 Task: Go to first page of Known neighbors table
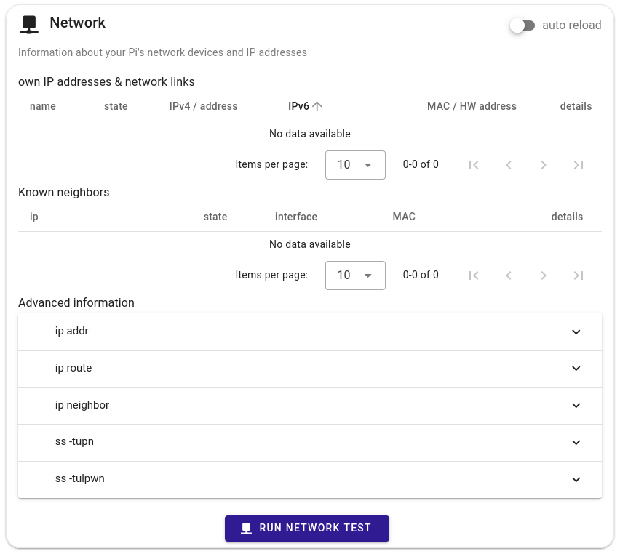[x=474, y=276]
